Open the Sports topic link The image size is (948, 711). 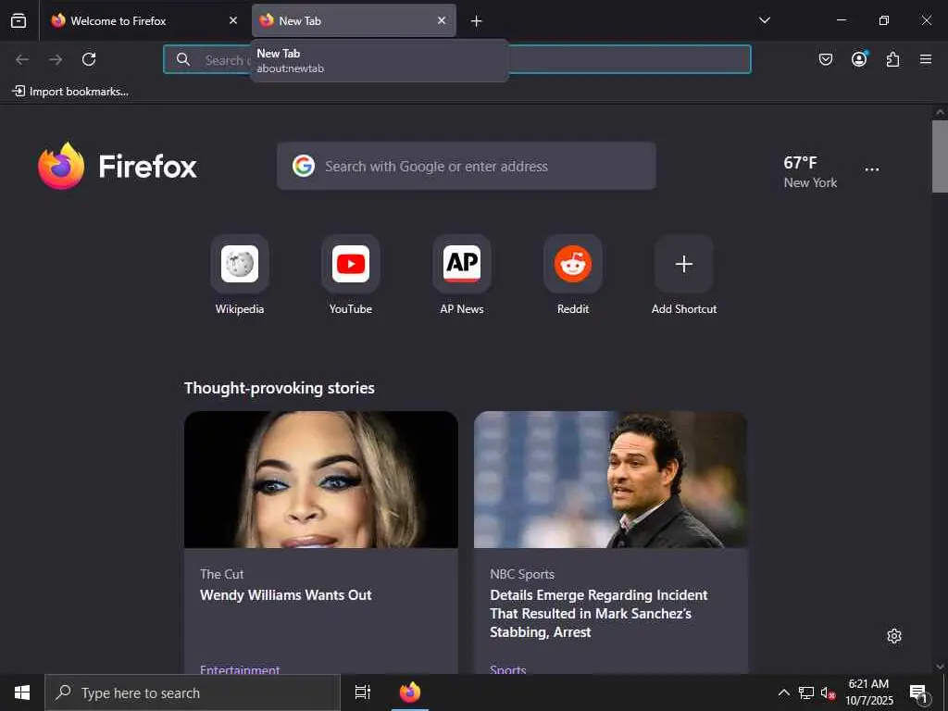(x=508, y=669)
